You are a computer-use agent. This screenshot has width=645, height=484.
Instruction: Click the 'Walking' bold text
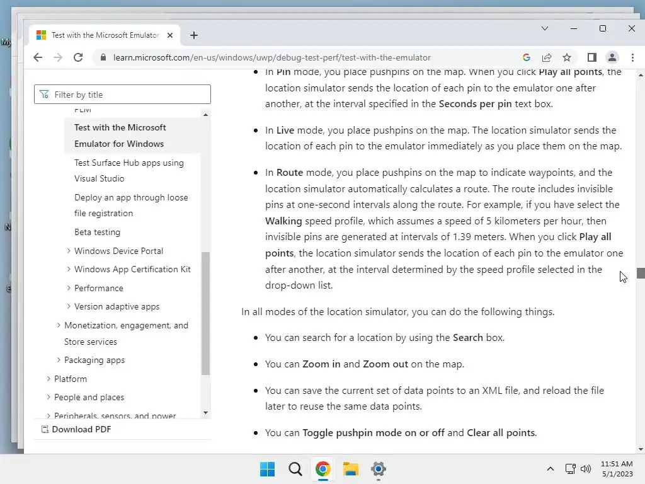click(x=283, y=221)
